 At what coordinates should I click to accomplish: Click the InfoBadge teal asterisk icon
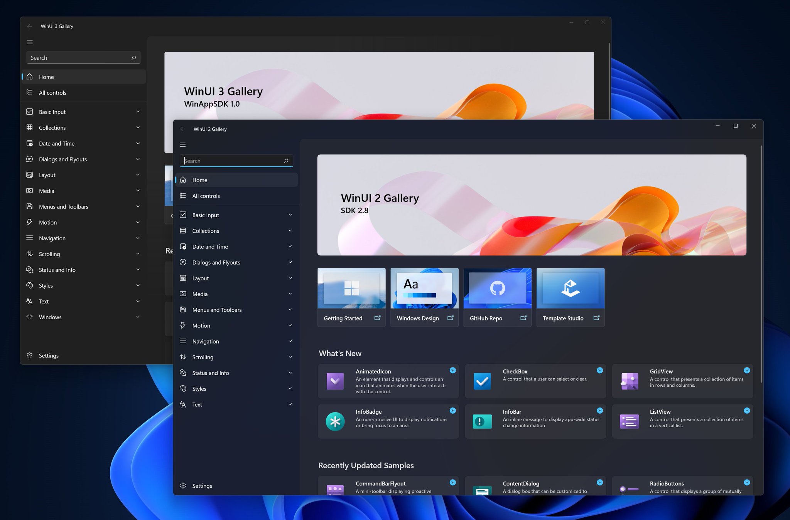tap(335, 421)
